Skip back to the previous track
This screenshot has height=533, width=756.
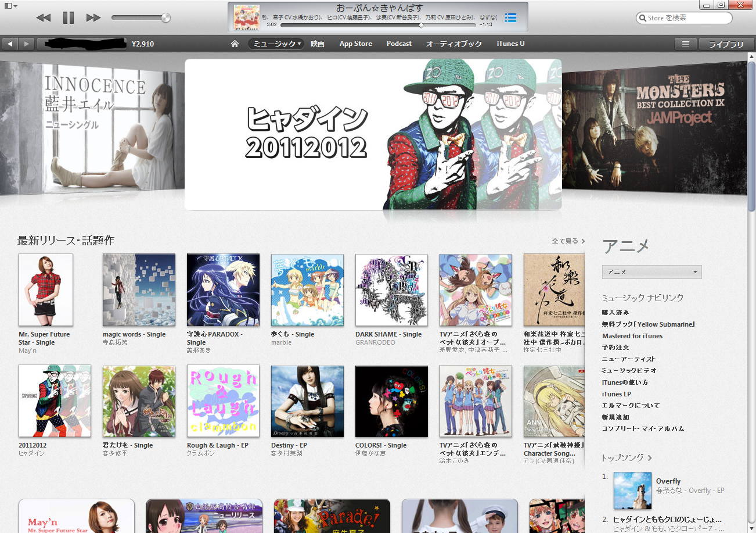point(44,18)
